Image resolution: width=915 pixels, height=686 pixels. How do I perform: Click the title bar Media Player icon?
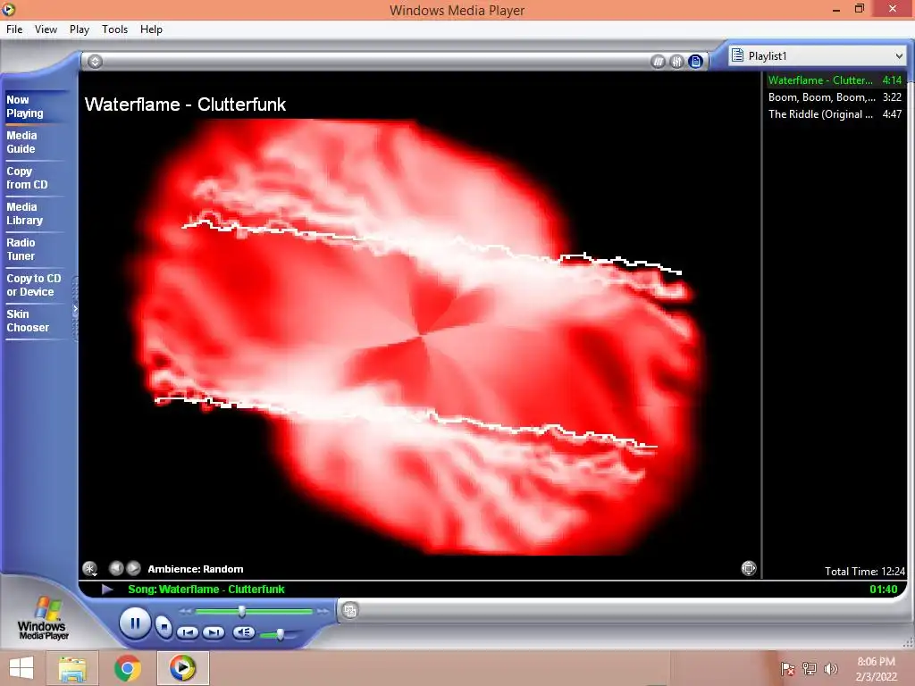pos(8,9)
